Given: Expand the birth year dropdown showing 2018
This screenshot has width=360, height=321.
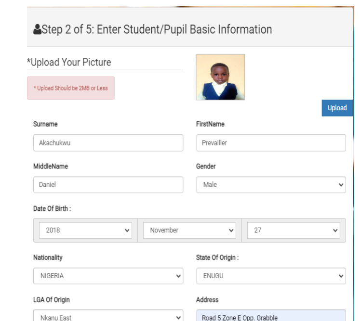Looking at the screenshot, I should point(86,231).
